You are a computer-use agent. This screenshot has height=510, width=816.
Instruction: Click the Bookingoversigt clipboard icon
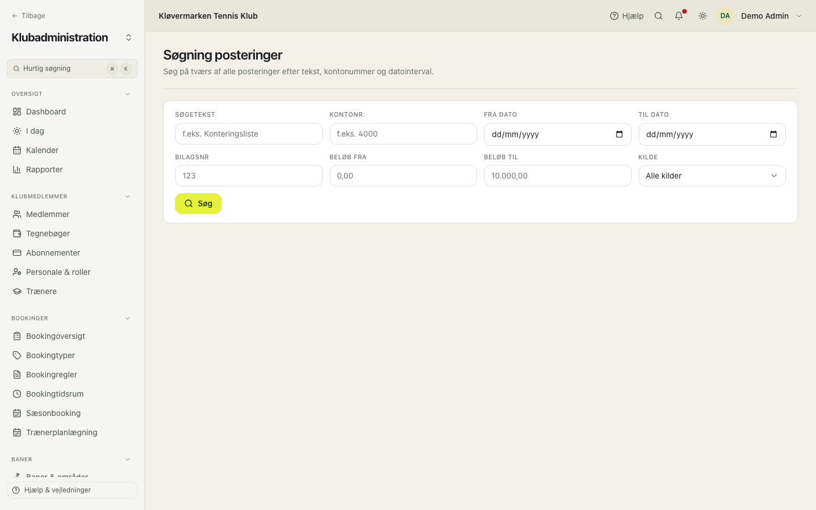pyautogui.click(x=17, y=336)
